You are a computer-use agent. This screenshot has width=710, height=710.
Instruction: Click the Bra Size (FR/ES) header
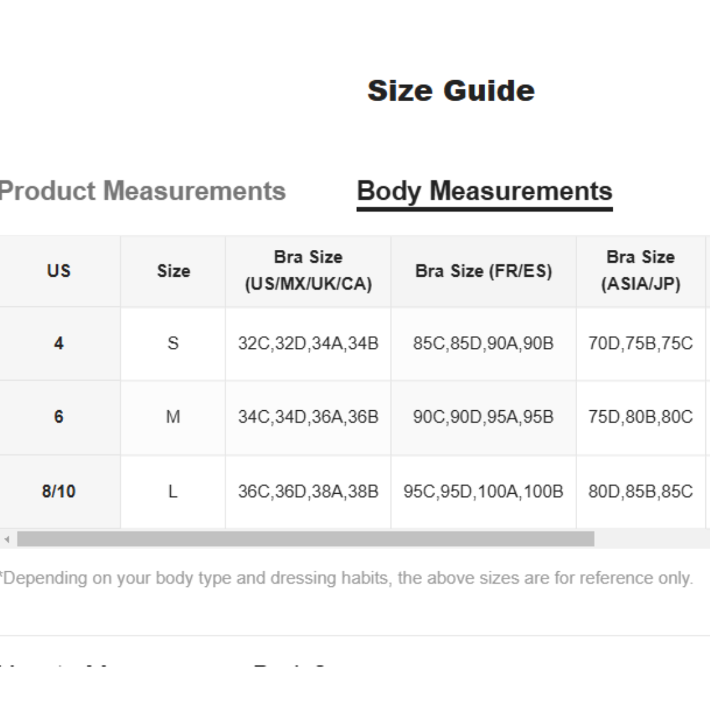(483, 271)
